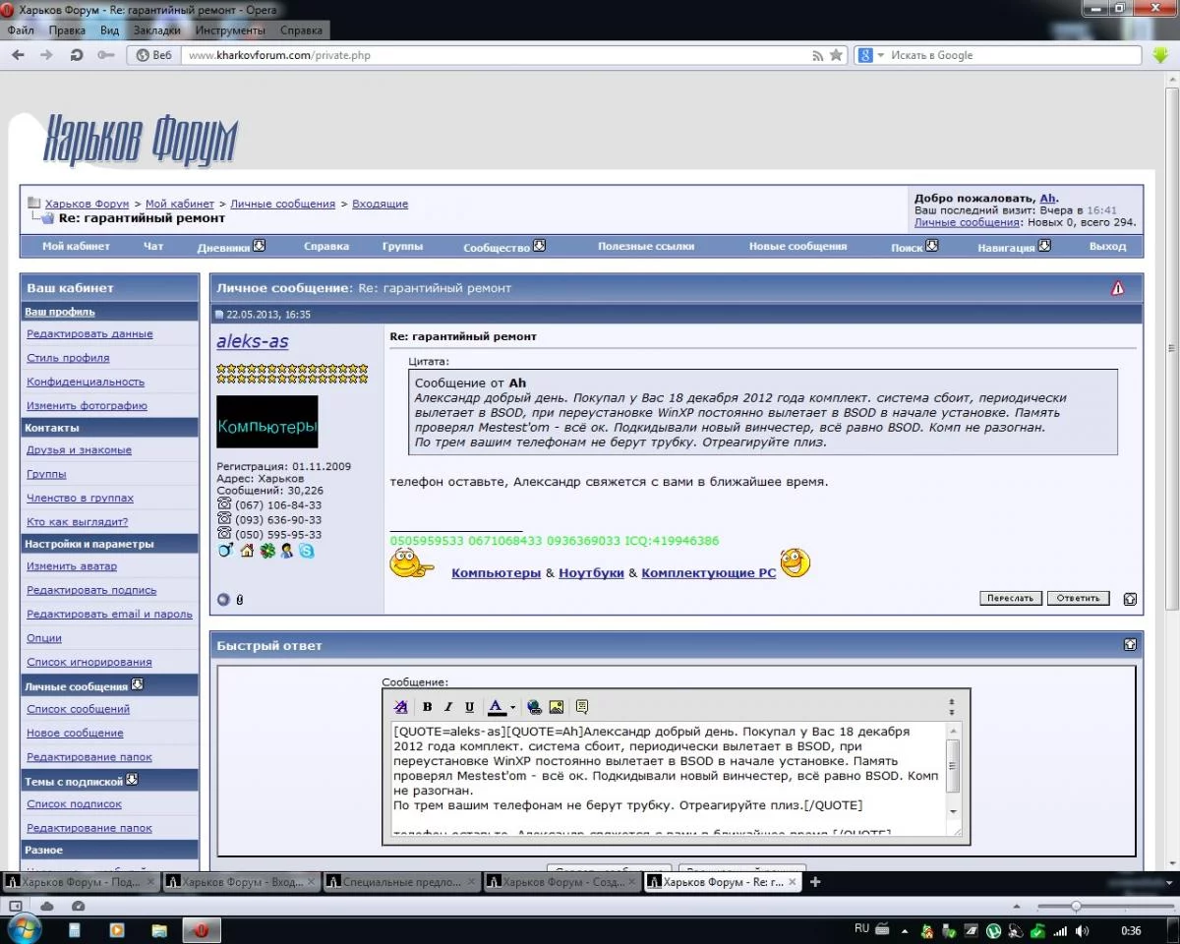
Task: Collapse the Быстрый ответ panel
Action: pyautogui.click(x=1130, y=645)
